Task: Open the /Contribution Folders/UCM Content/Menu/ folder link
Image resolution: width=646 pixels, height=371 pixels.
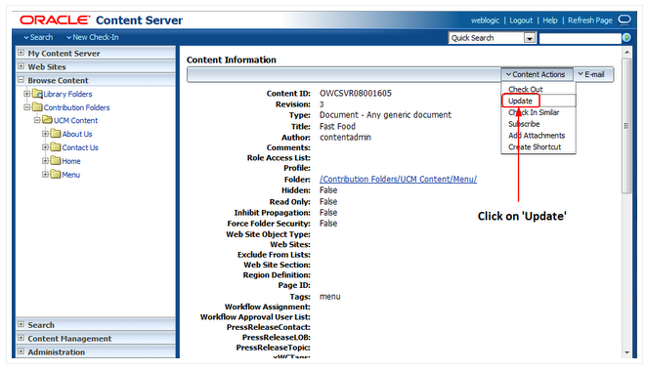Action: tap(399, 179)
